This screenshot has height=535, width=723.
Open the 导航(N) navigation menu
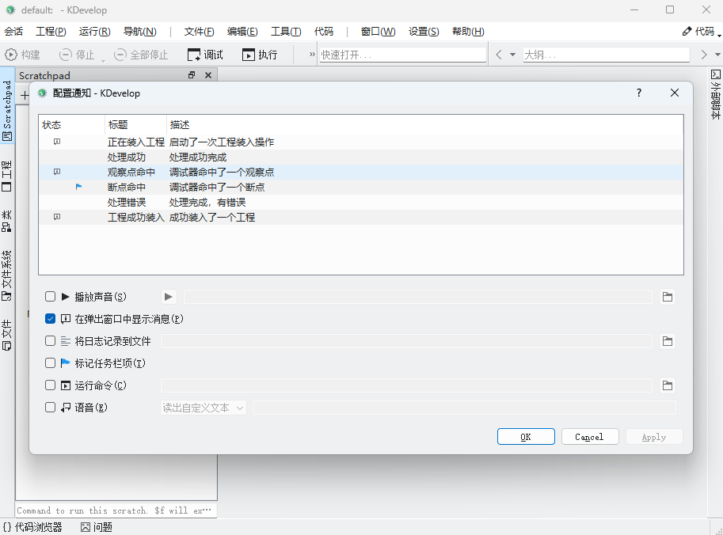(x=139, y=32)
